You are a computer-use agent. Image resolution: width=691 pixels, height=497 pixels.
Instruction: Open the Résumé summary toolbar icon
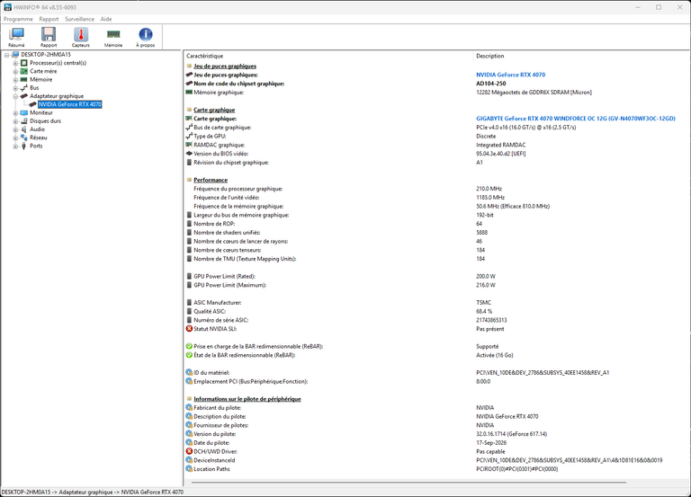[x=16, y=34]
